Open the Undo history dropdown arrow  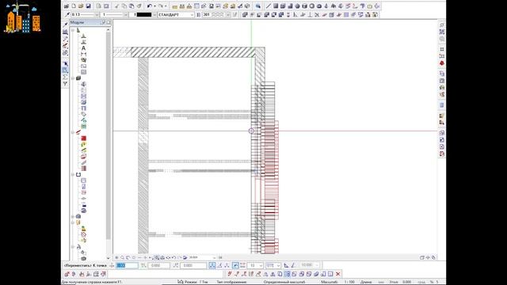pyautogui.click(x=154, y=6)
